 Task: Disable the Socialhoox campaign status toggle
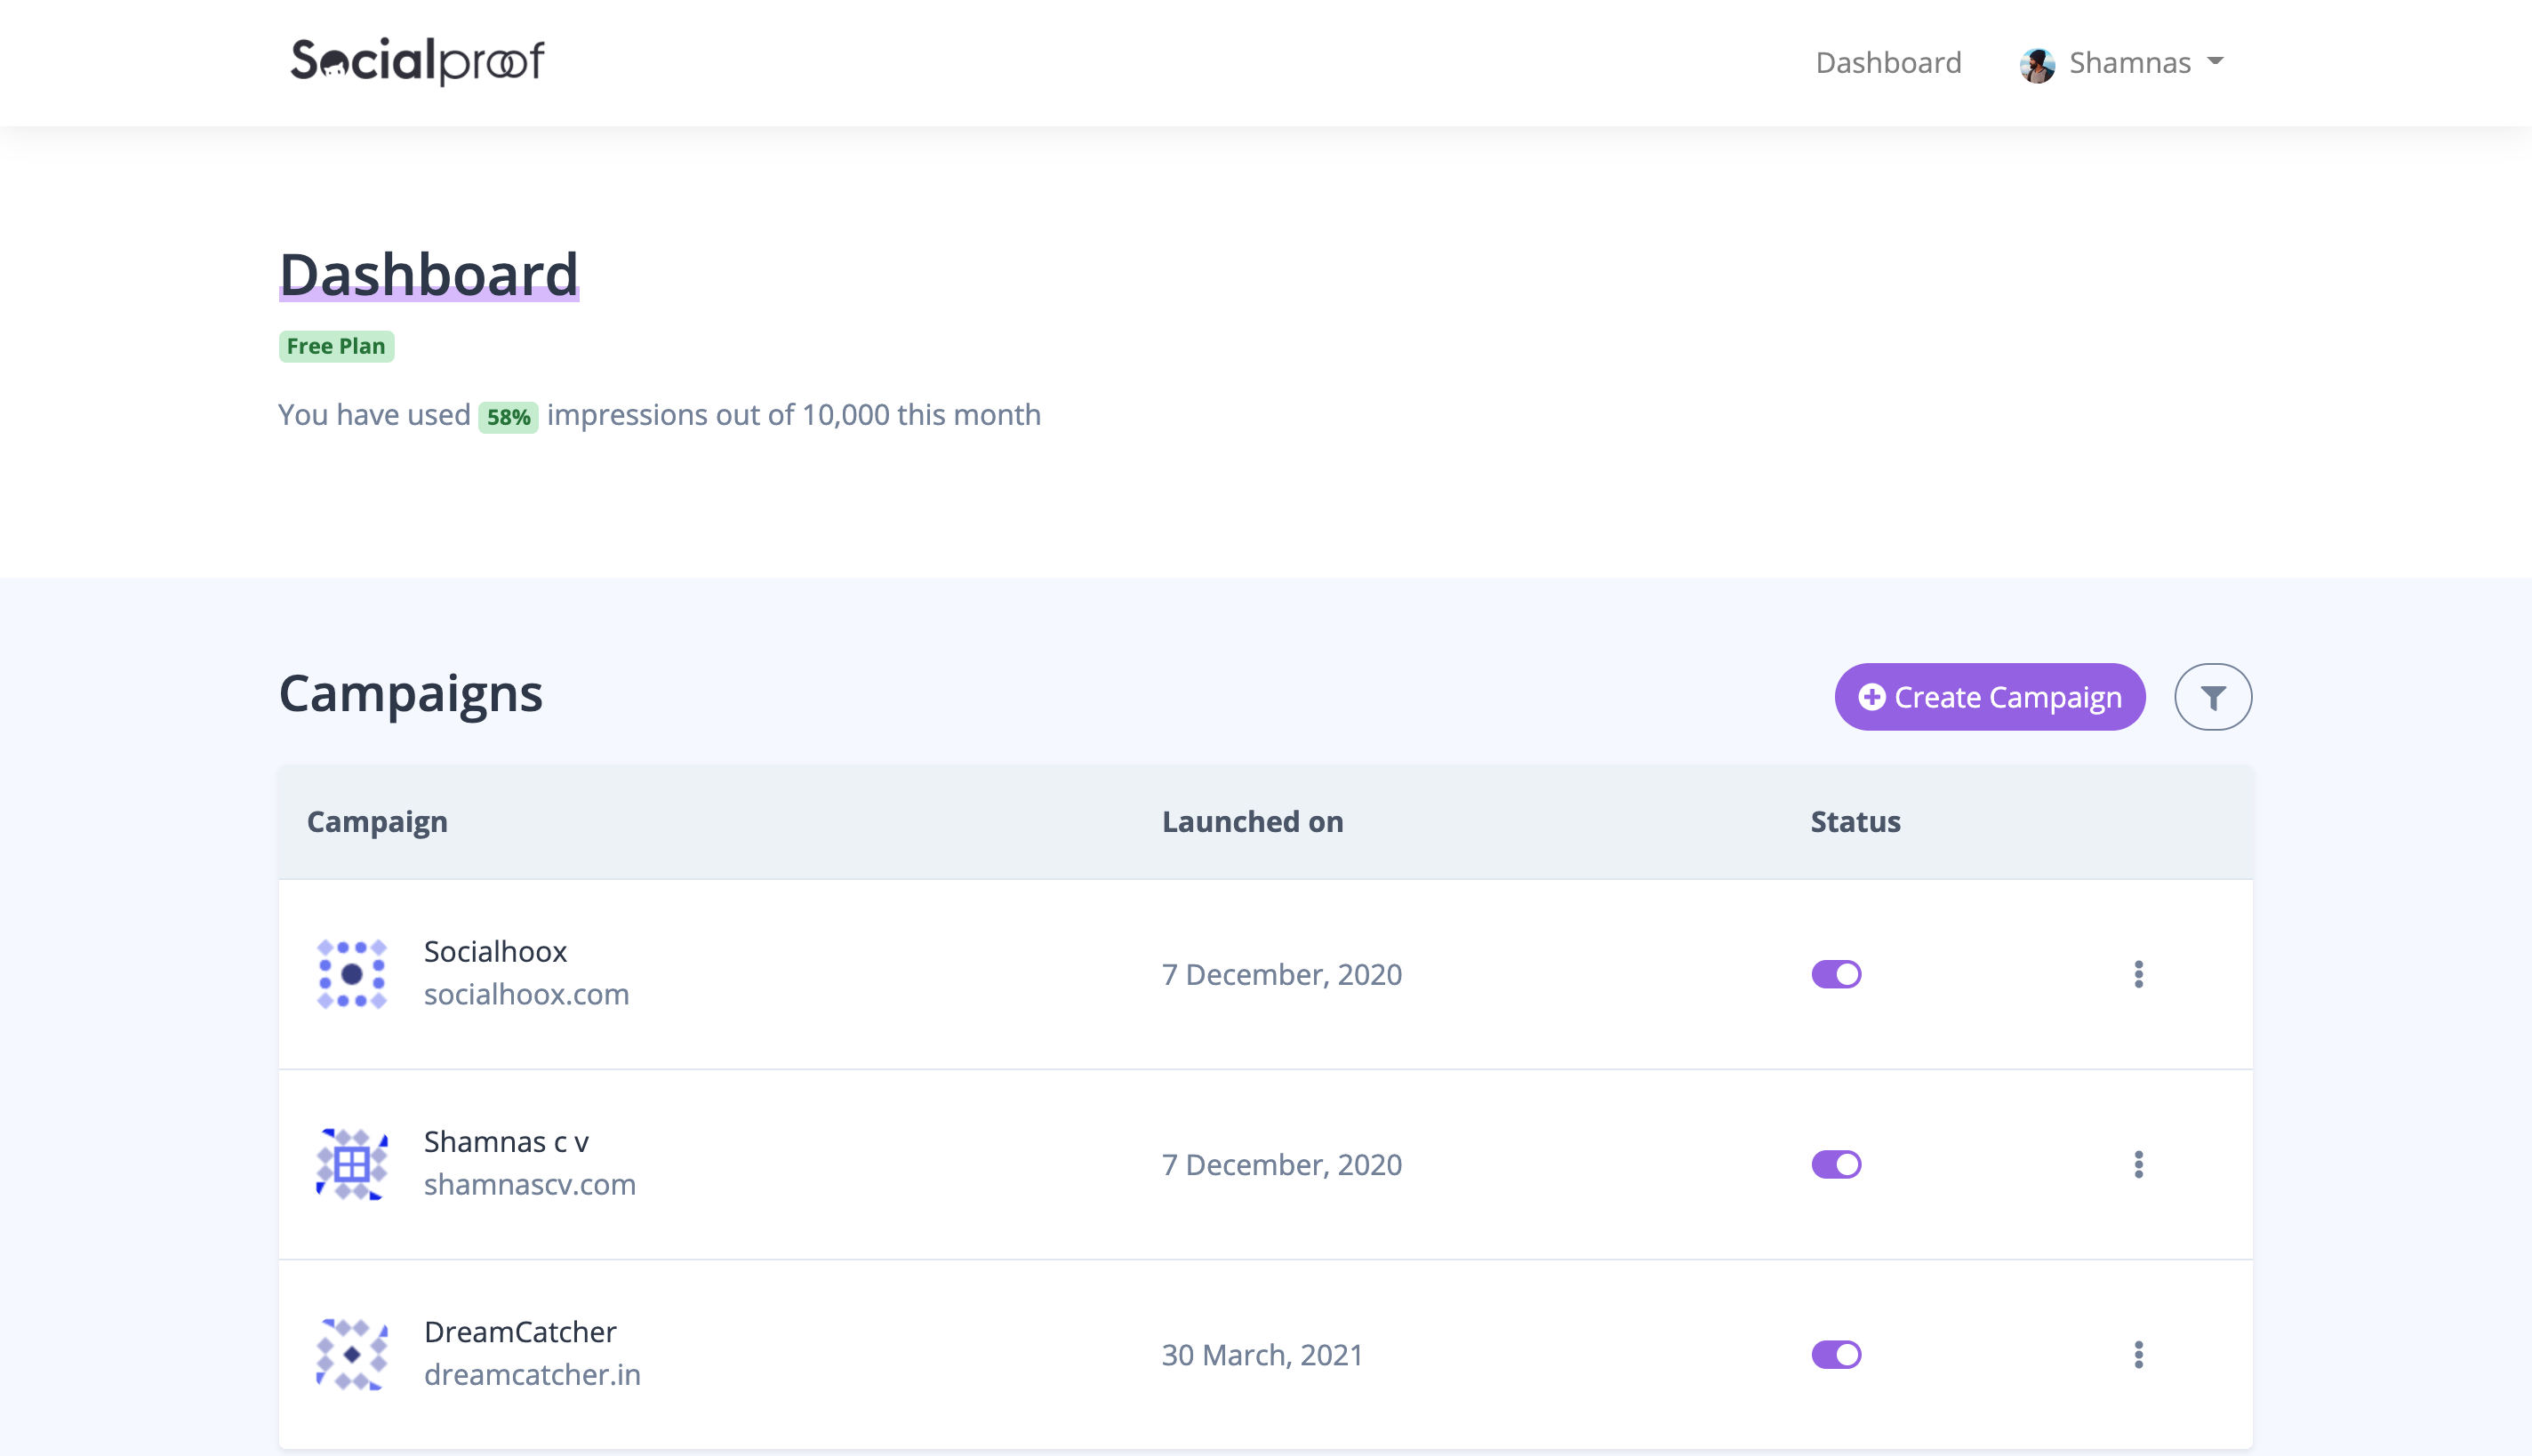[x=1836, y=974]
